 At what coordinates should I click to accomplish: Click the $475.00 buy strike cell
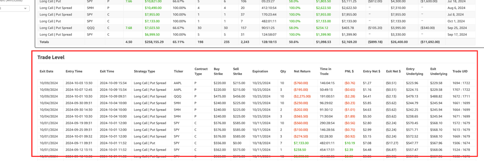(220, 96)
